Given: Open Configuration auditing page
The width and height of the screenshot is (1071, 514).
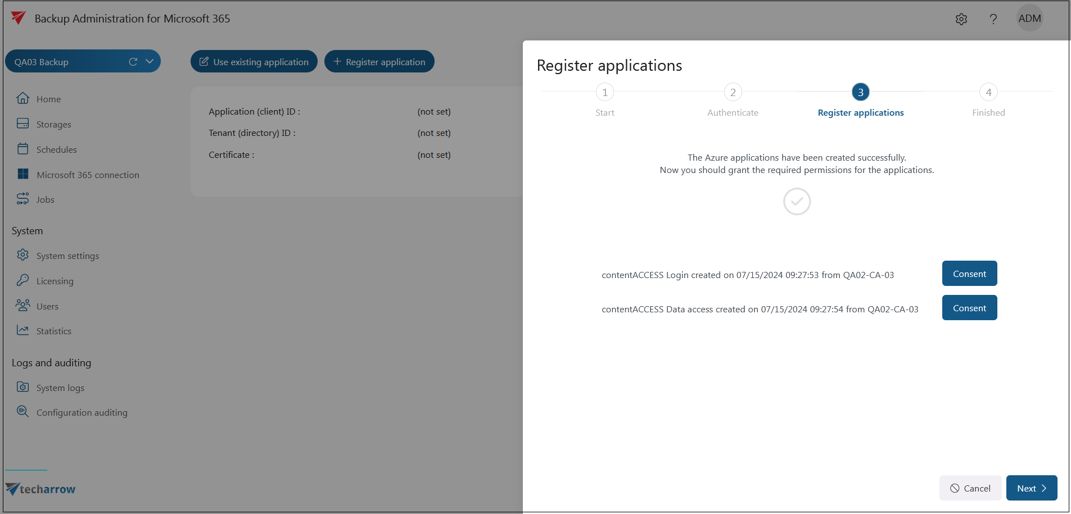Looking at the screenshot, I should [x=82, y=412].
